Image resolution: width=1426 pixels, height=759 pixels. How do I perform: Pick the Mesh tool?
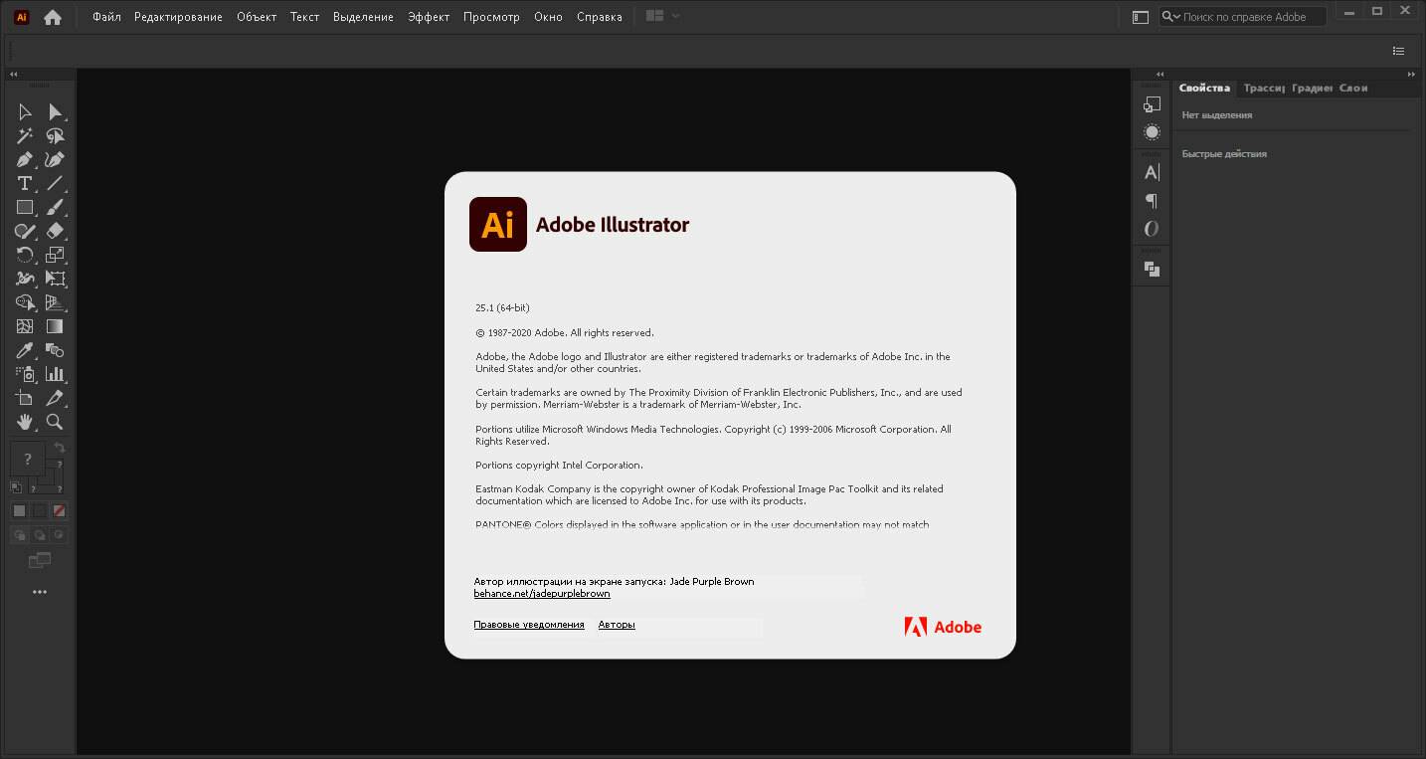point(25,326)
